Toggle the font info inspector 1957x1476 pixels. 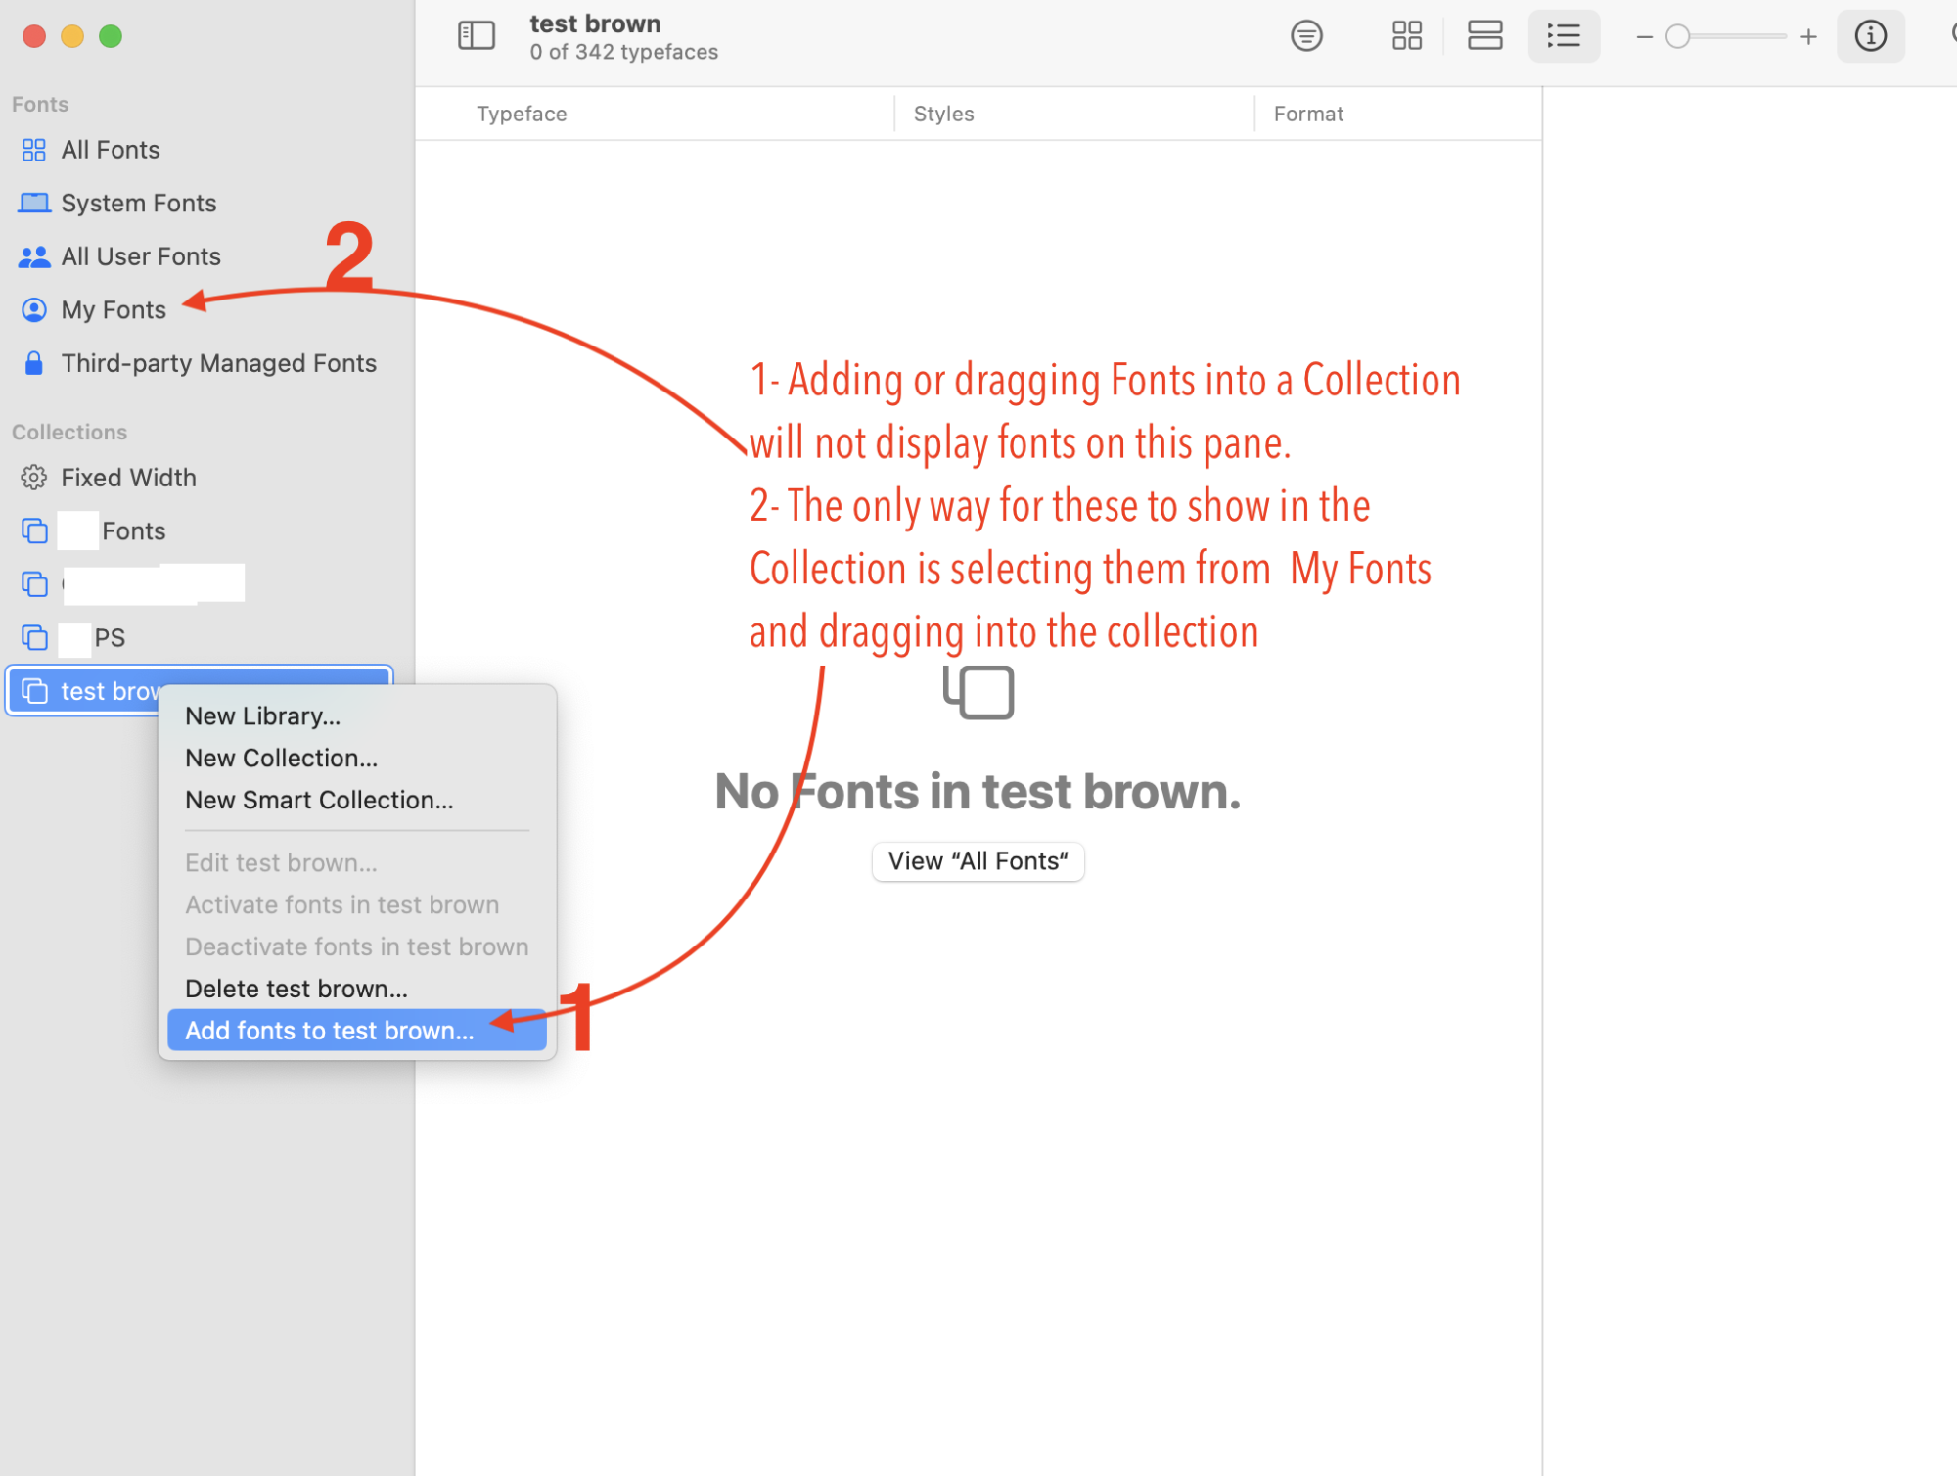point(1870,36)
